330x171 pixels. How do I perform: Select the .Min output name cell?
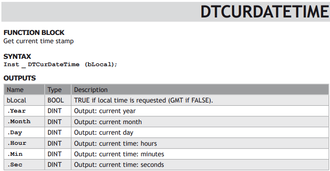pos(24,154)
